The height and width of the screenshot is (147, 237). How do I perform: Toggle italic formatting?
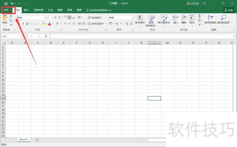click(x=23, y=24)
